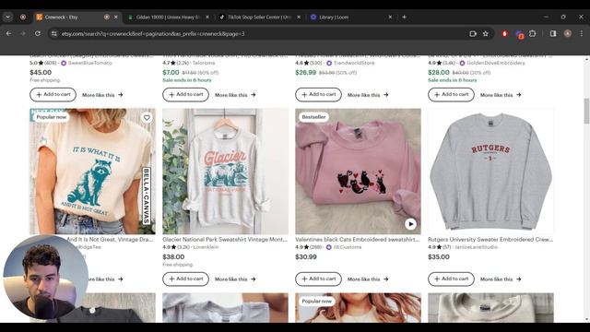The width and height of the screenshot is (590, 332).
Task: Open the Chrome three-dot menu
Action: coord(582,33)
